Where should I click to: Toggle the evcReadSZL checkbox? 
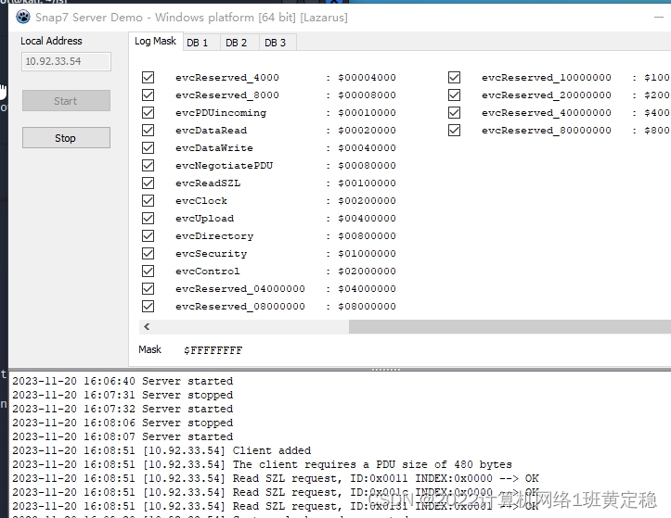pyautogui.click(x=148, y=183)
